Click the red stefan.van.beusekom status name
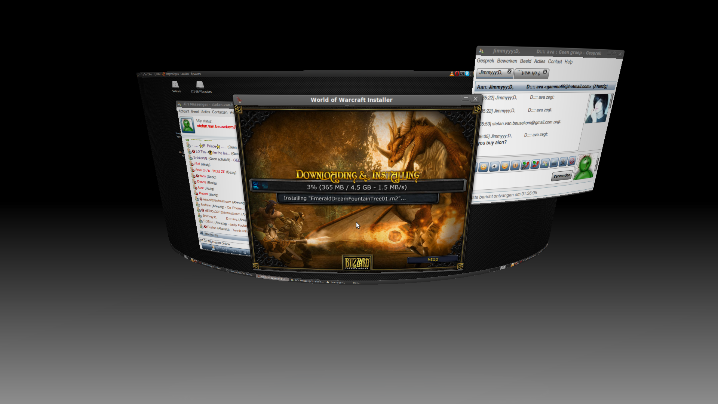 pyautogui.click(x=217, y=126)
